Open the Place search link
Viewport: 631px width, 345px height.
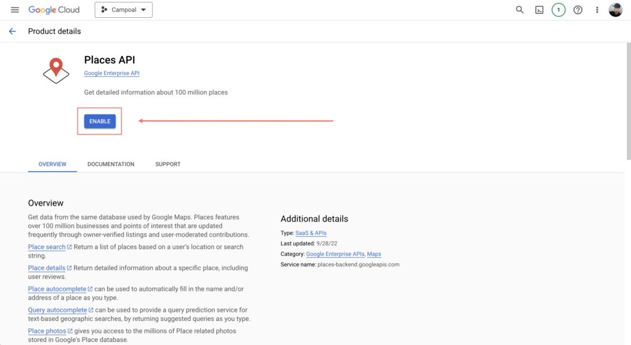(x=47, y=247)
